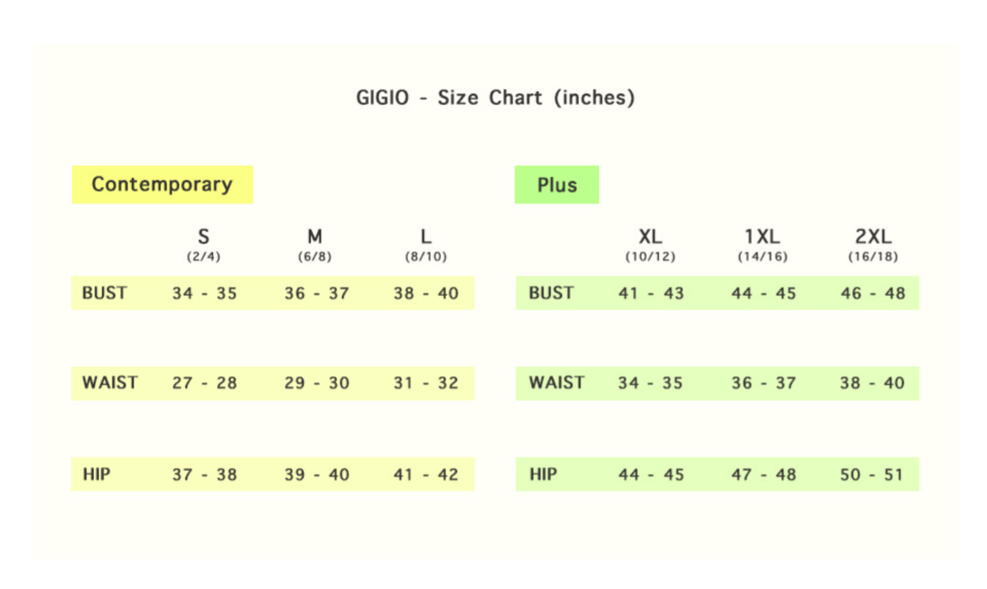This screenshot has width=987, height=589.
Task: Click the Contemporary medium bust value 36 - 37
Action: pos(316,294)
